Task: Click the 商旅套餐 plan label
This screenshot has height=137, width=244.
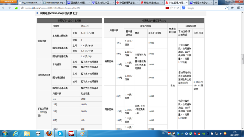Action: click(x=109, y=110)
